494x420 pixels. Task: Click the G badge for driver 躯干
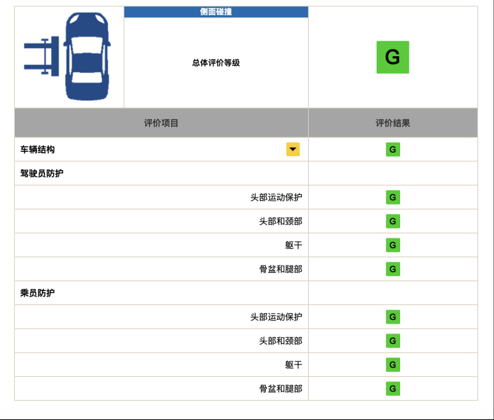point(393,245)
